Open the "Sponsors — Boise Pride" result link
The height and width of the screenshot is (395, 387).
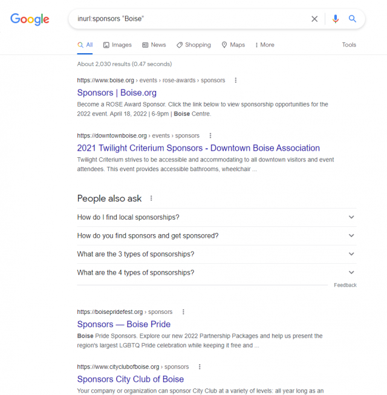[x=124, y=324]
